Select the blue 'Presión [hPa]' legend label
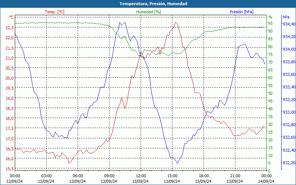 pyautogui.click(x=242, y=12)
